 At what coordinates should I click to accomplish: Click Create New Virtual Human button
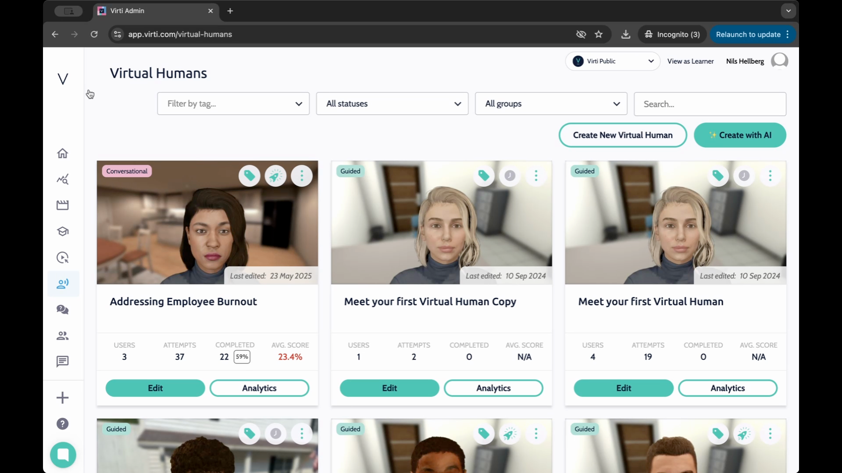tap(622, 135)
